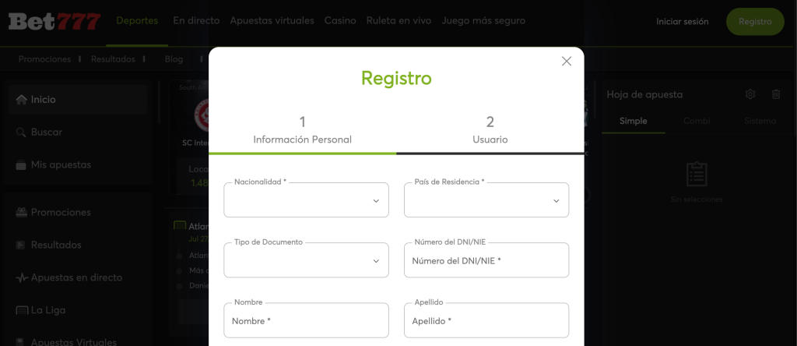
Task: Click the Promociones sidebar icon
Action: (21, 213)
